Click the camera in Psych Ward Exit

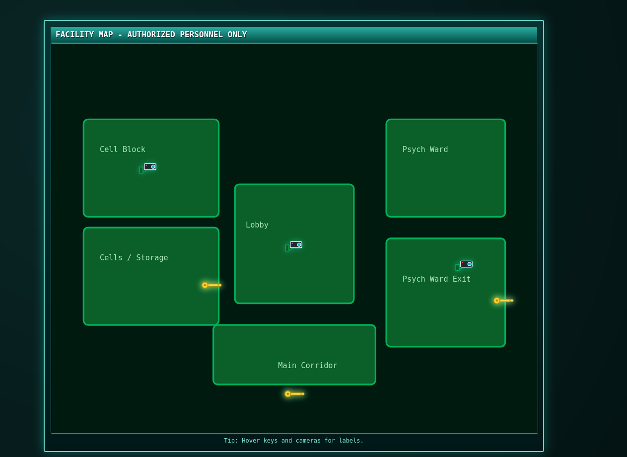[465, 265]
